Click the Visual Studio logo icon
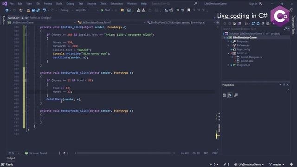 (5, 4)
